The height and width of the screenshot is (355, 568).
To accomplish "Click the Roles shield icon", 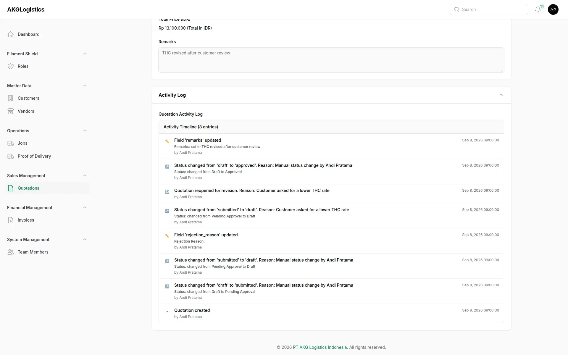I will tap(11, 66).
